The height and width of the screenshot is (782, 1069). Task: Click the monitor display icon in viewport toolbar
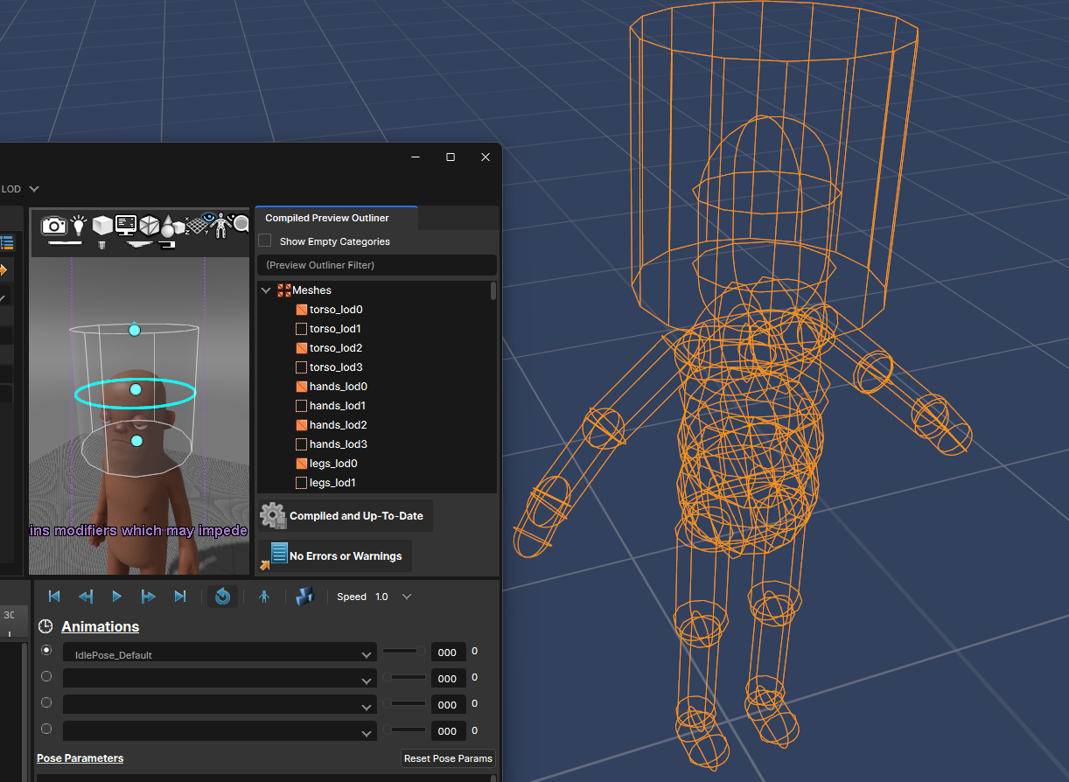pos(126,225)
